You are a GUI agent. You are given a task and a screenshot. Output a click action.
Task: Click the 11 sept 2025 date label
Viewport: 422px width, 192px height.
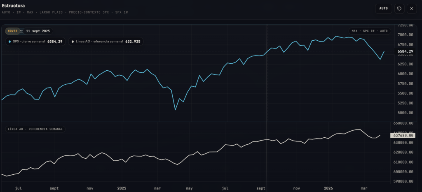37,31
